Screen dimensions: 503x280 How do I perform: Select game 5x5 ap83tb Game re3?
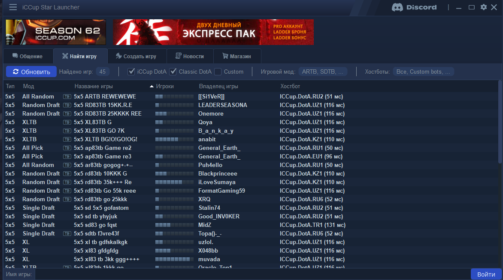coord(103,156)
